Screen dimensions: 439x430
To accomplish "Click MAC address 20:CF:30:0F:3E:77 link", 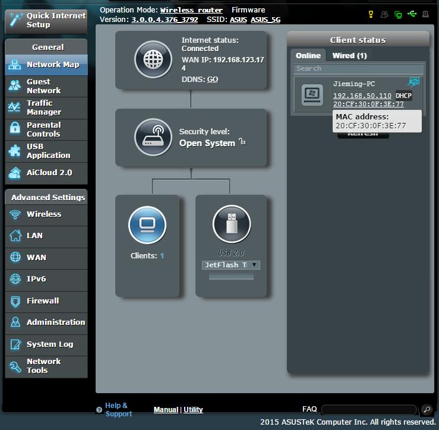I will click(x=368, y=104).
